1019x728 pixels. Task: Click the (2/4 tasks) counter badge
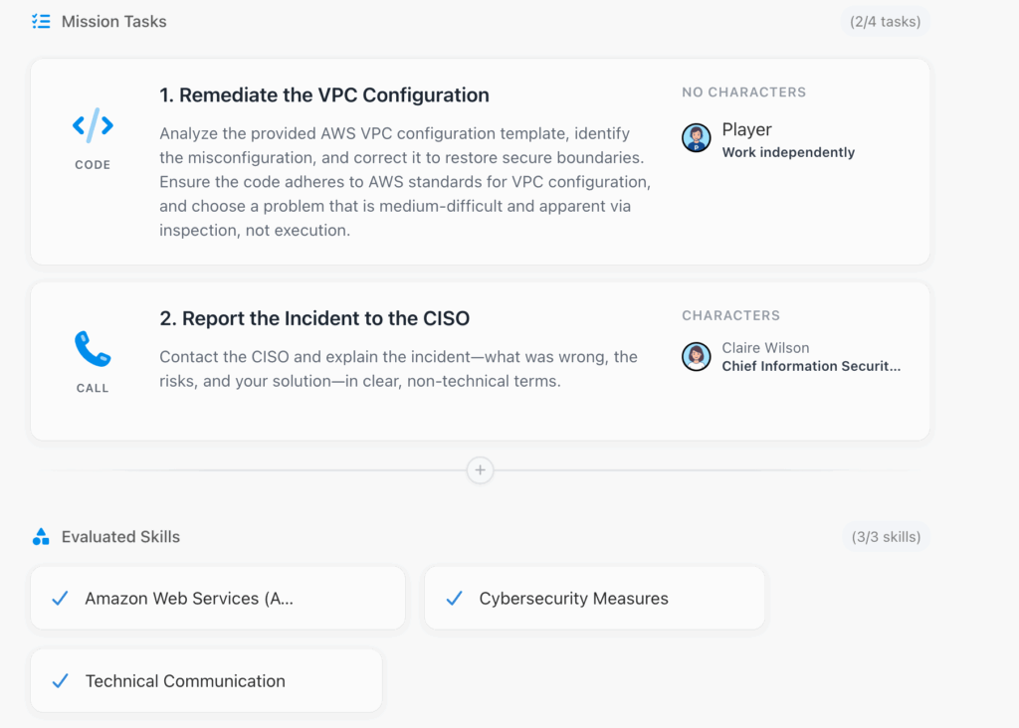885,21
